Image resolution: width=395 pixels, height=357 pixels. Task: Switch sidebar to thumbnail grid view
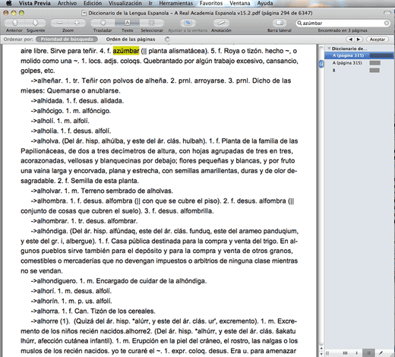[345, 352]
